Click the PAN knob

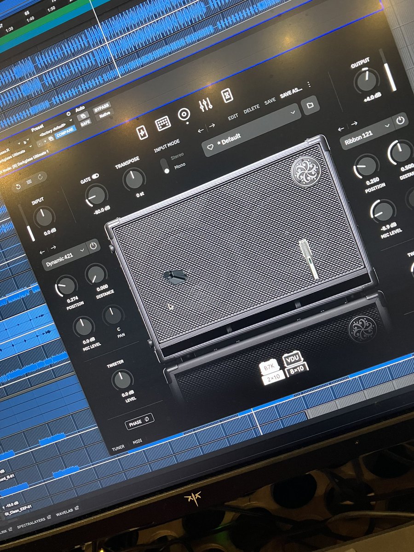pos(113,316)
